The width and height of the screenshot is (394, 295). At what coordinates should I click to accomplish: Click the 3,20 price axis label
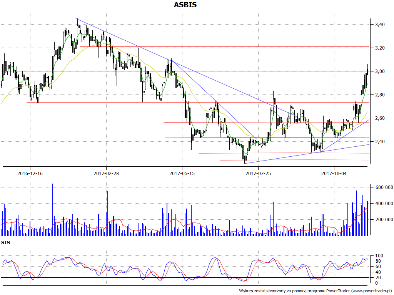[x=380, y=48]
